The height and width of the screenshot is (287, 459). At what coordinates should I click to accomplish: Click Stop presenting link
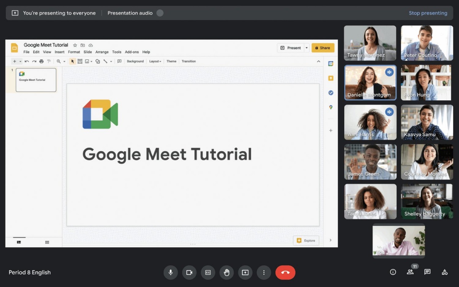[x=428, y=13]
